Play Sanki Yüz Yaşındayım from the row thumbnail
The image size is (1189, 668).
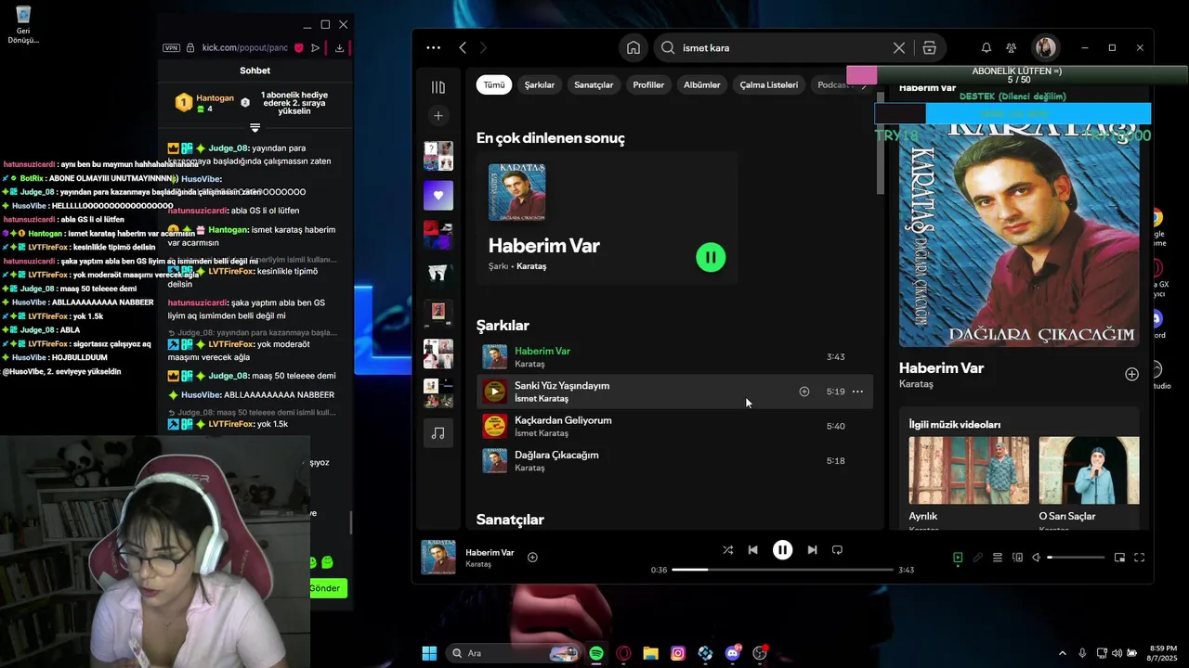494,392
